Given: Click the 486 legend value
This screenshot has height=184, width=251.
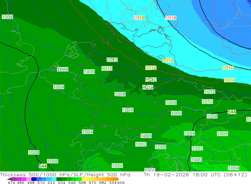Looking at the screenshot, I should [x=21, y=182].
